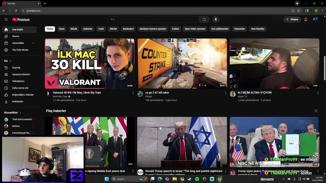Open cs go 2 67 kill rekor title
Viewport: 326px width, 183px height.
coord(157,93)
